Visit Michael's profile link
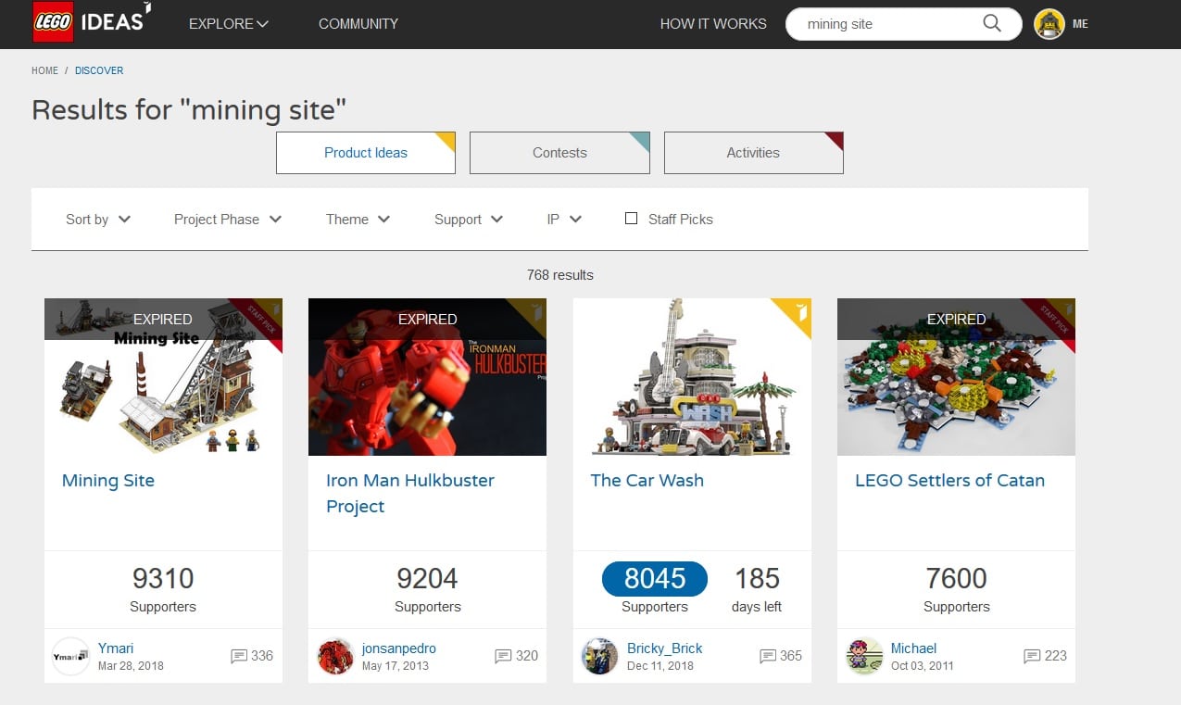Screen dimensions: 1181x705 913,648
